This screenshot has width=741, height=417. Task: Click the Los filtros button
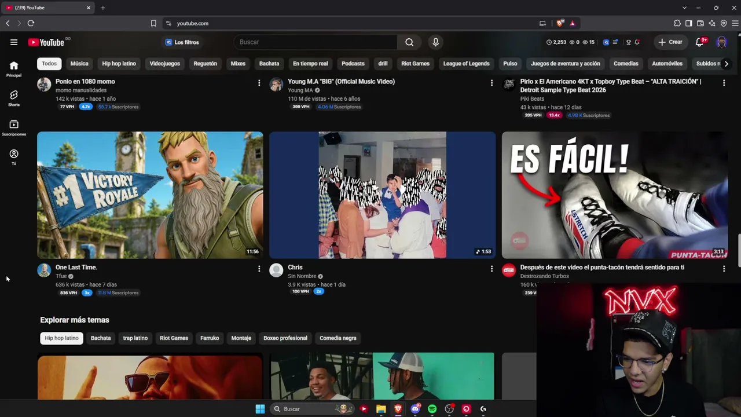182,42
